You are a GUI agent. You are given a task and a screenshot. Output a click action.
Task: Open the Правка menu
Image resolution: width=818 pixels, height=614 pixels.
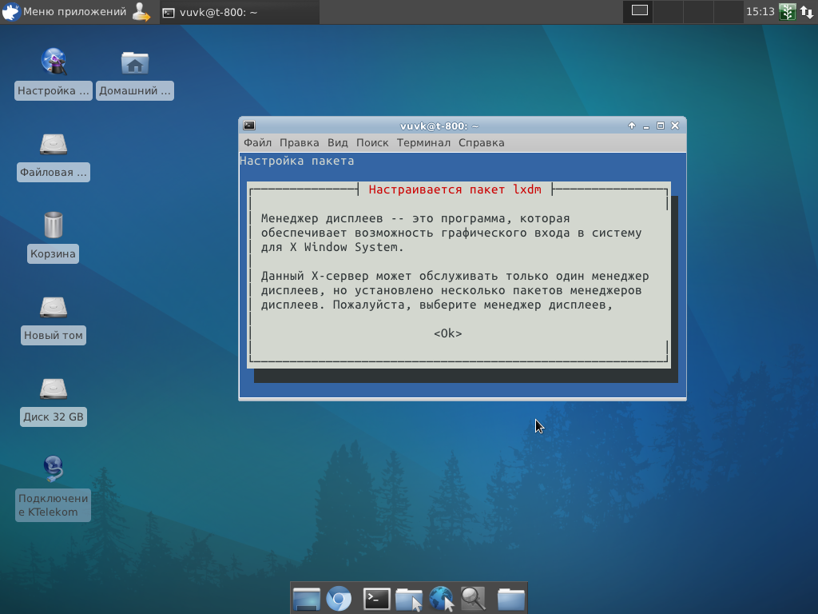(x=299, y=142)
